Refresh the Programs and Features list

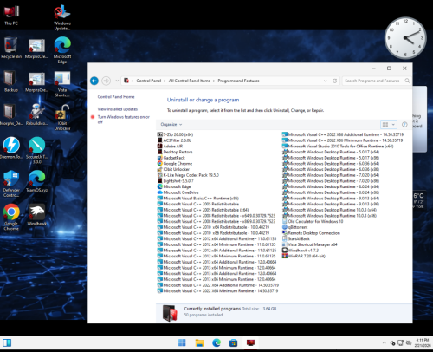(334, 81)
